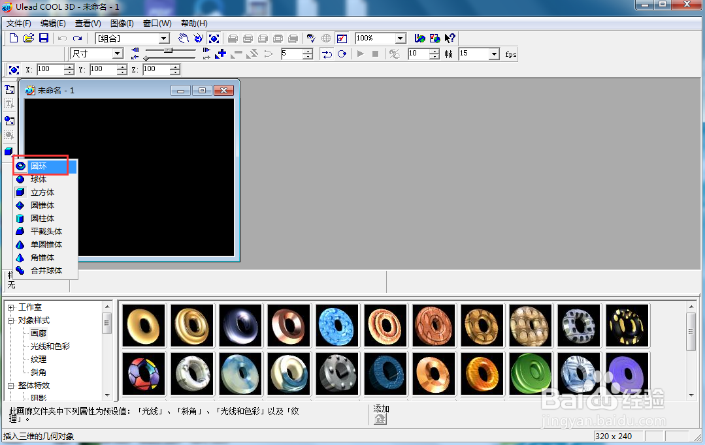Viewport: 705px width, 445px height.
Task: Click the Ulead web link icon
Action: tap(419, 38)
